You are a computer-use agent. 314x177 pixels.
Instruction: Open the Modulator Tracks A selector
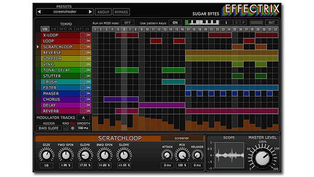pyautogui.click(x=83, y=117)
